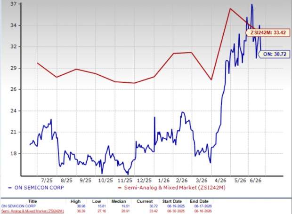Click the High column header
This screenshot has width=292, height=214.
(x=76, y=201)
